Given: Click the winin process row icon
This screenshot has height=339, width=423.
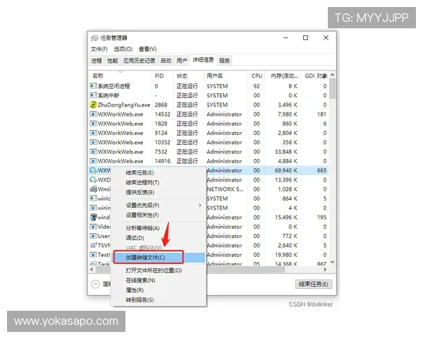Looking at the screenshot, I should coord(93,208).
